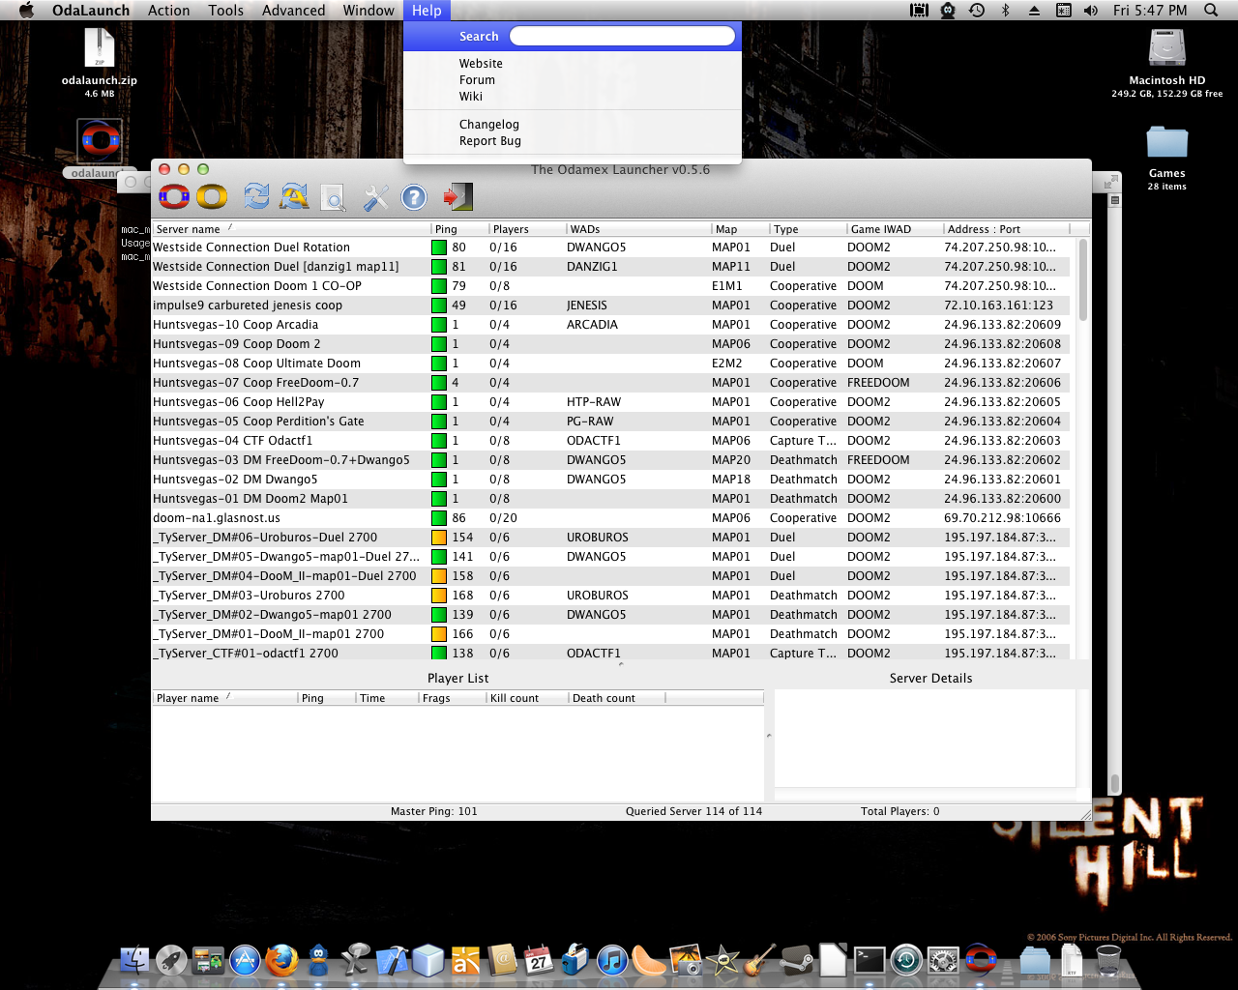
Task: Open settings via wrench and screwdriver icon
Action: [x=375, y=198]
